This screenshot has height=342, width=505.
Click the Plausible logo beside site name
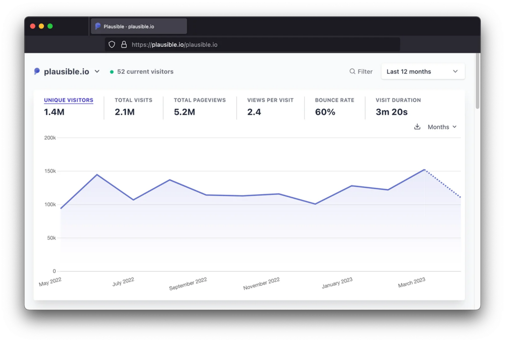pyautogui.click(x=37, y=71)
